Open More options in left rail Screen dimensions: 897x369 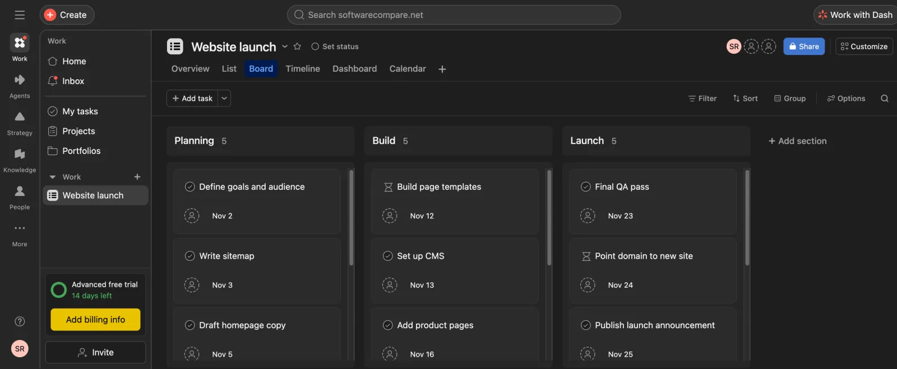click(x=20, y=234)
